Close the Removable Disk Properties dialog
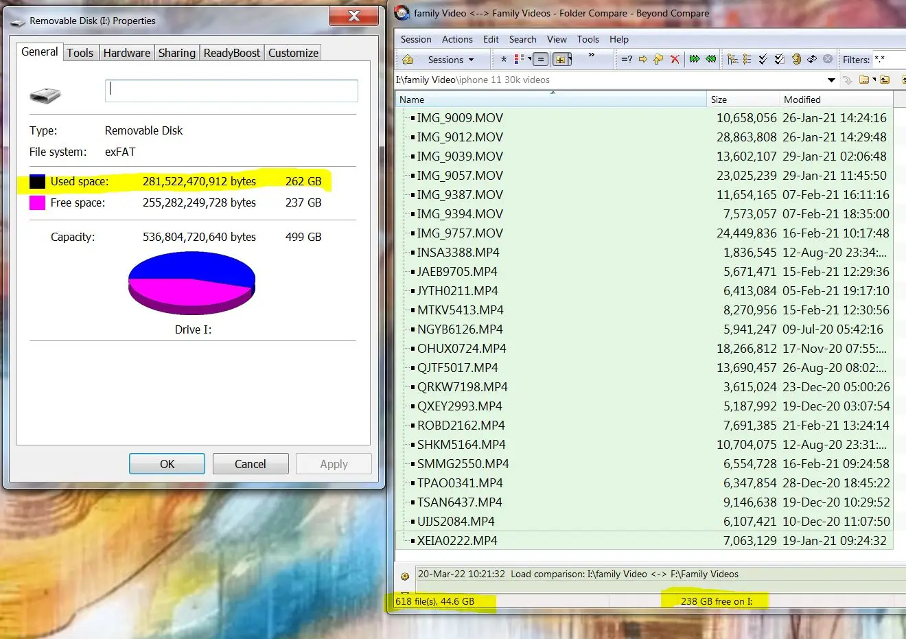This screenshot has height=639, width=906. (x=353, y=16)
